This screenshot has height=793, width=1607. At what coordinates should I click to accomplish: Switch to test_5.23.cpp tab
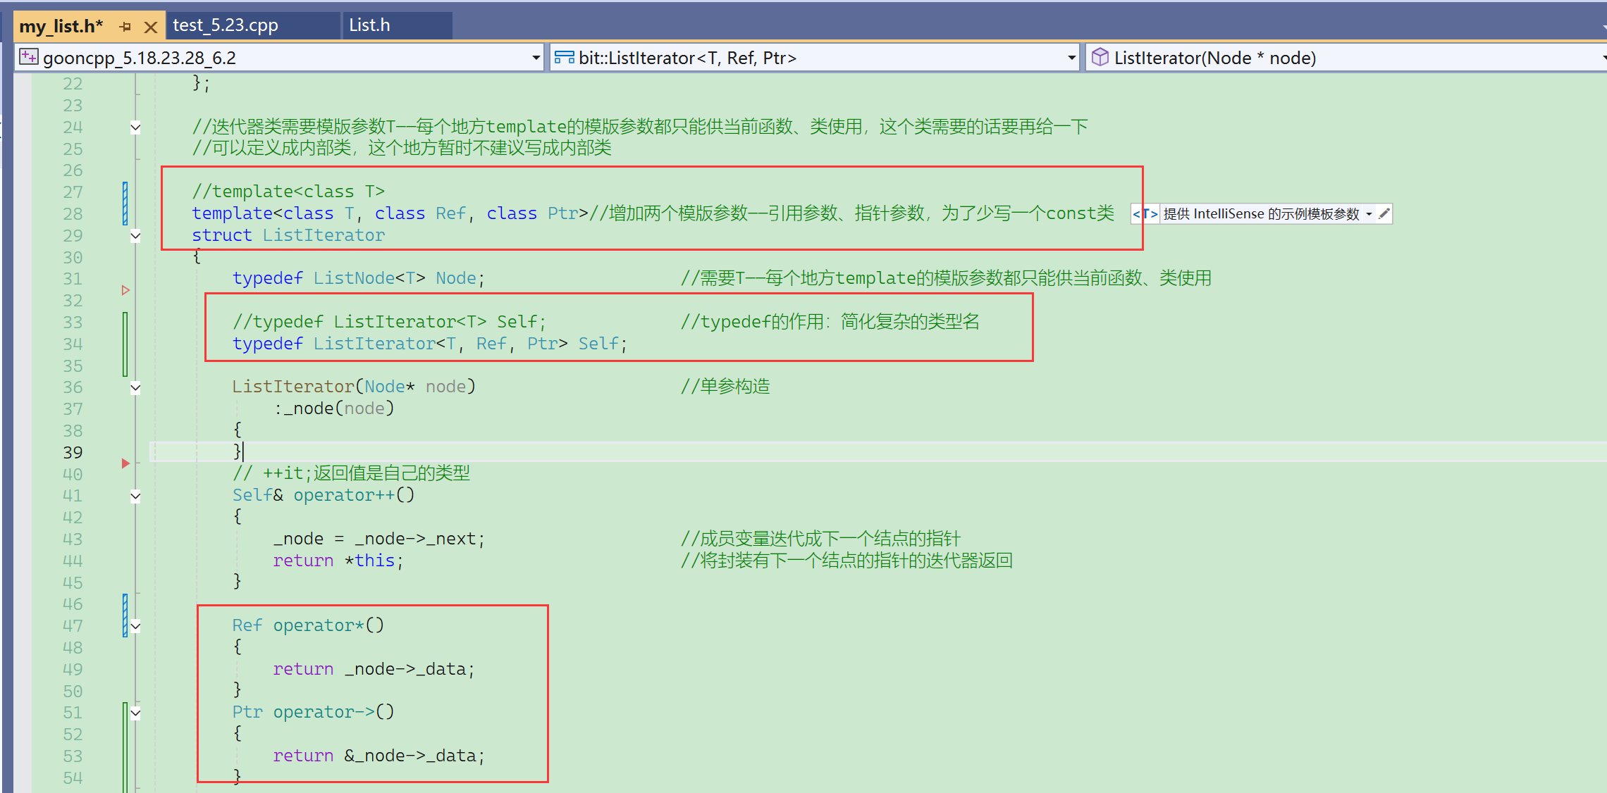pos(226,25)
